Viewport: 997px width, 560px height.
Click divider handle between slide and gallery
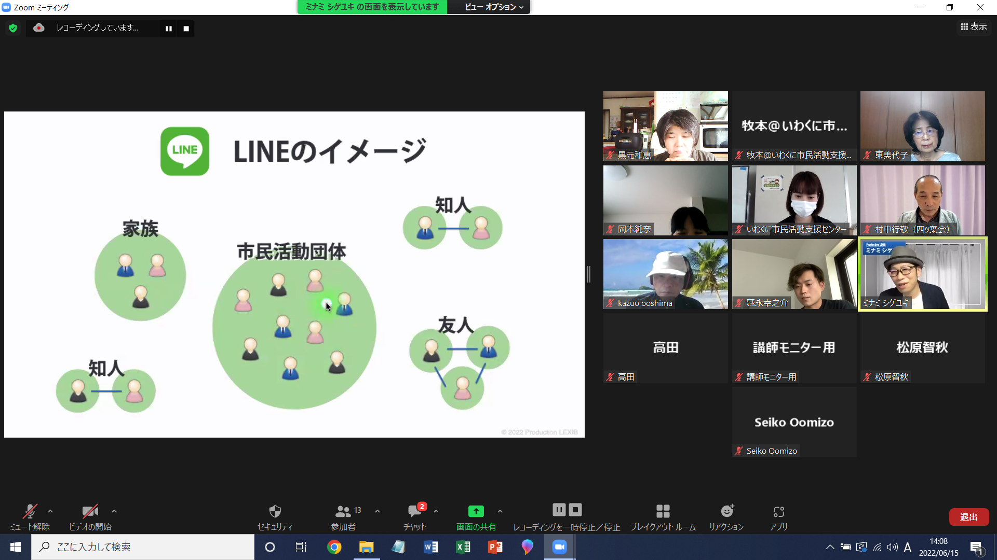point(589,274)
